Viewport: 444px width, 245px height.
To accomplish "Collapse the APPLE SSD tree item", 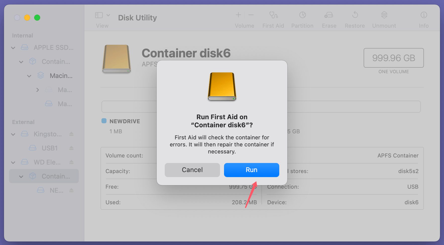I will coord(13,48).
